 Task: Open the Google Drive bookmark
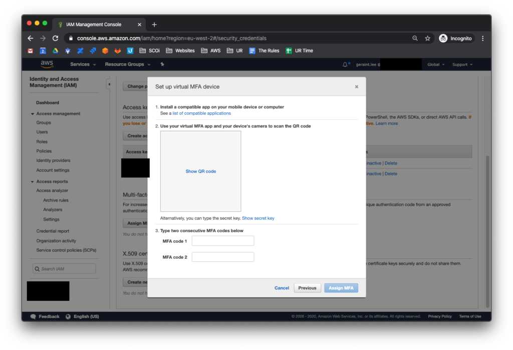(x=55, y=51)
